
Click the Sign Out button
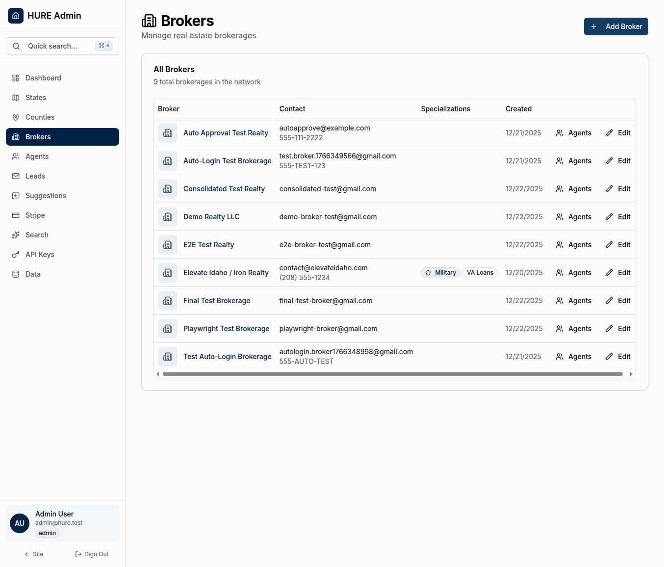[92, 554]
